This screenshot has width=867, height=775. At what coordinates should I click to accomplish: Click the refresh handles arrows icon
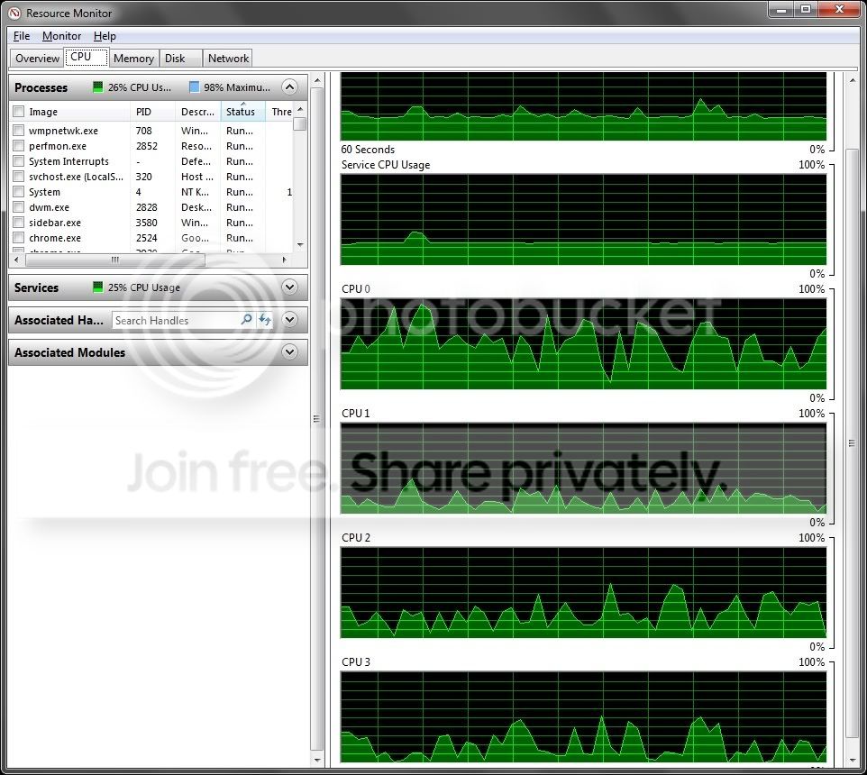click(x=265, y=320)
